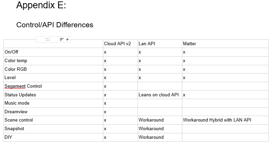Click the Control/API Differences subheading
This screenshot has height=144, width=271.
[x=55, y=25]
